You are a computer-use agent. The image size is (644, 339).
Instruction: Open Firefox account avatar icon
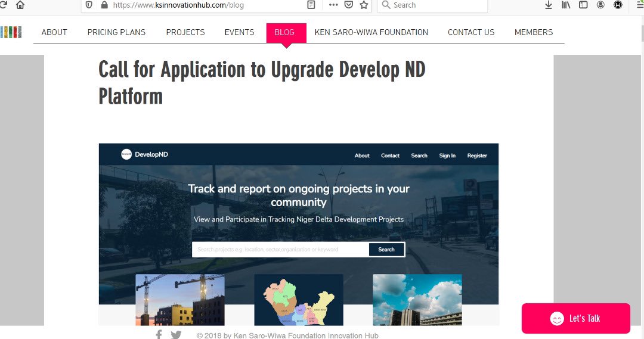click(x=600, y=5)
